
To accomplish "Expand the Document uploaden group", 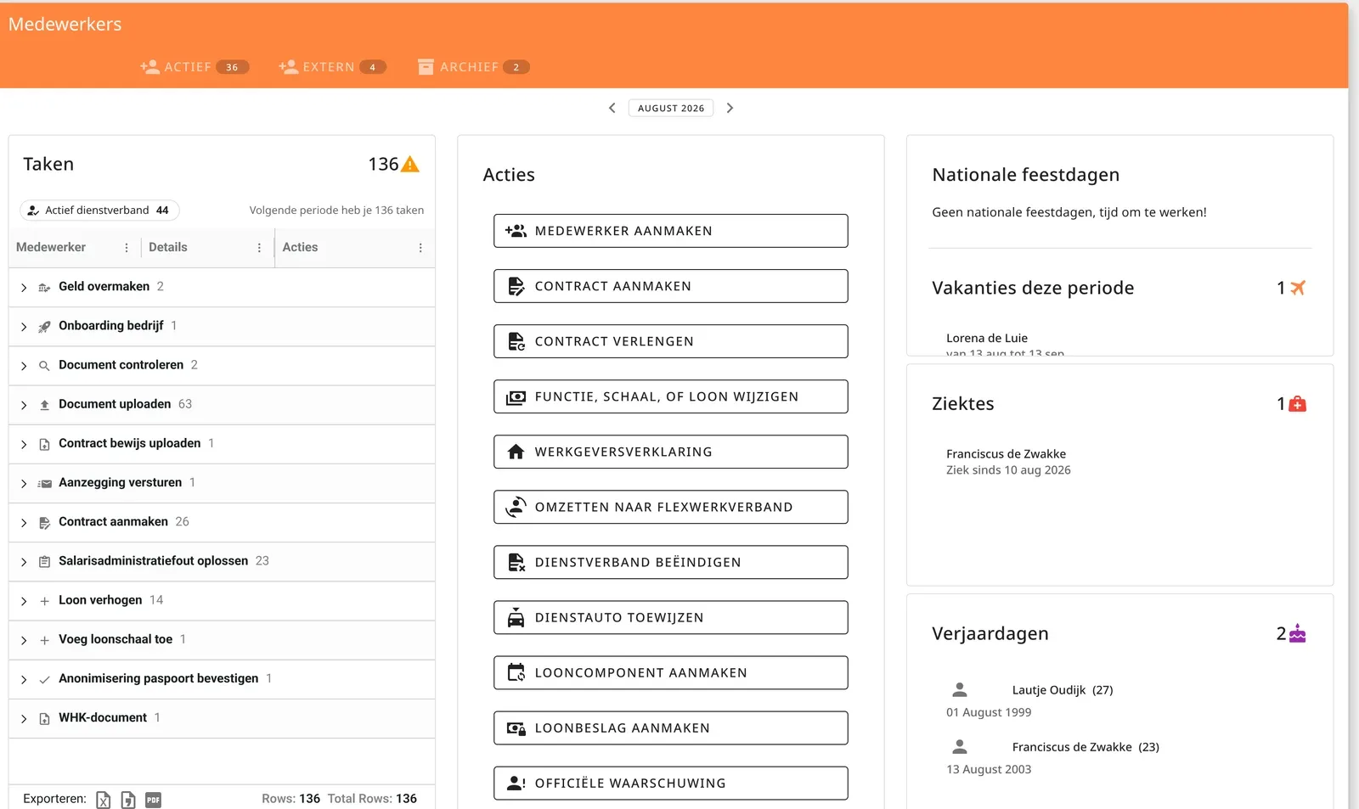I will coord(24,405).
